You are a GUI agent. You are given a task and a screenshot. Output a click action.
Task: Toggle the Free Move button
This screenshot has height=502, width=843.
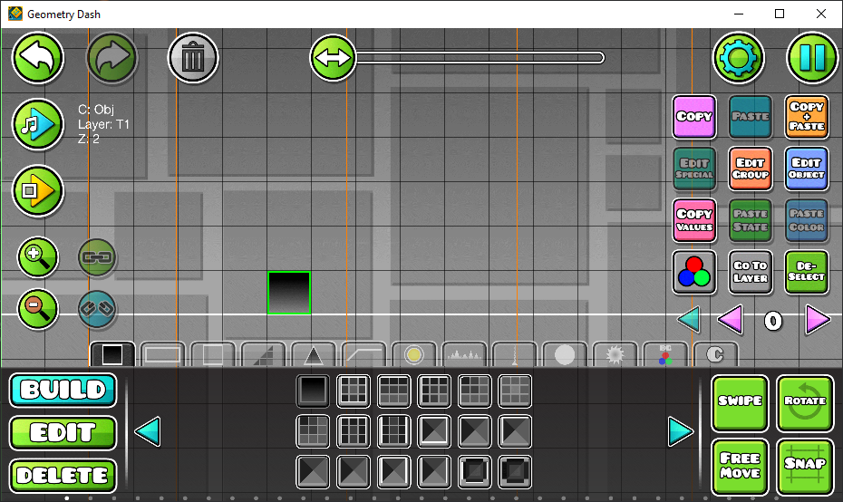coord(741,467)
